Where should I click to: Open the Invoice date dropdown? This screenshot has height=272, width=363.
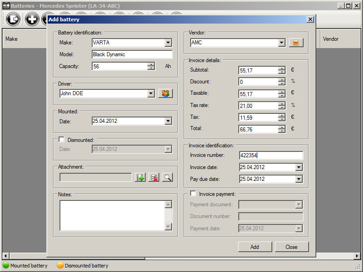pyautogui.click(x=299, y=167)
